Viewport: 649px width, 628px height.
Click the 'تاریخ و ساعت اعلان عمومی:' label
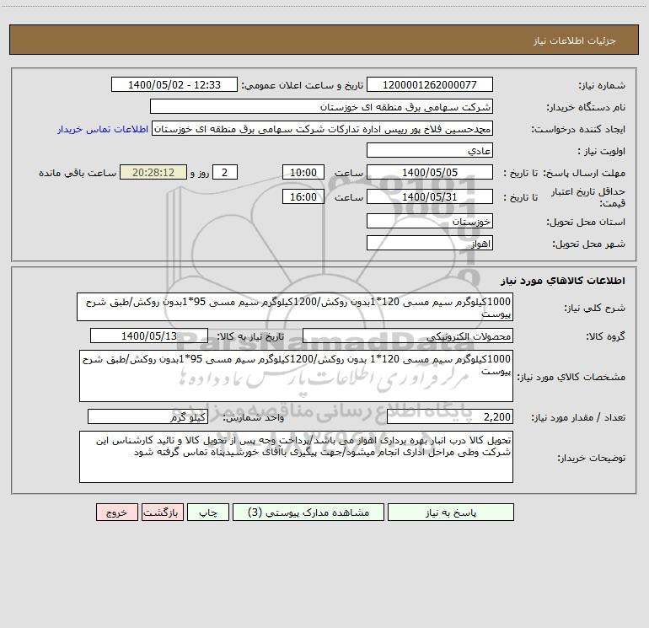pyautogui.click(x=303, y=85)
